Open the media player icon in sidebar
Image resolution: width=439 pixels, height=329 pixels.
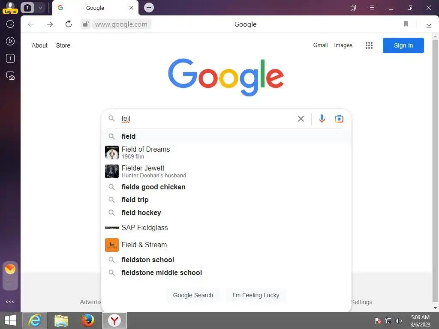tap(10, 42)
